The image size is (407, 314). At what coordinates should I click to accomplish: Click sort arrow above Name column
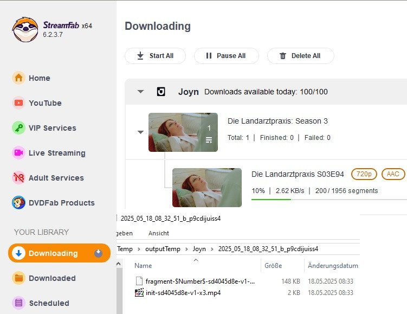pos(196,260)
